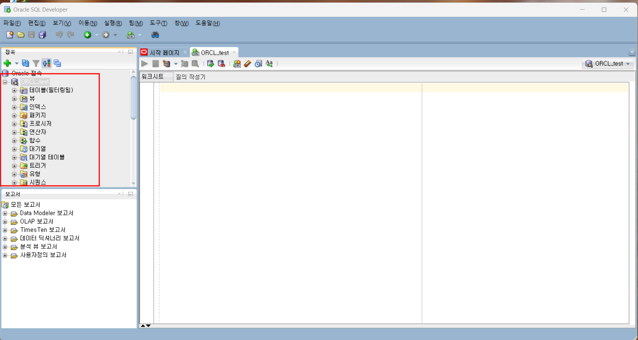
Task: Click the Run Script icon in worksheet toolbar
Action: pyautogui.click(x=156, y=64)
